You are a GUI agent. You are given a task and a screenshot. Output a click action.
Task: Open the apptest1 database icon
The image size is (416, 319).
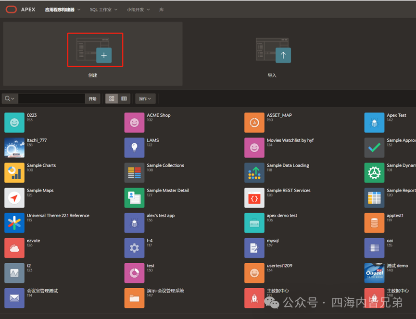click(374, 223)
